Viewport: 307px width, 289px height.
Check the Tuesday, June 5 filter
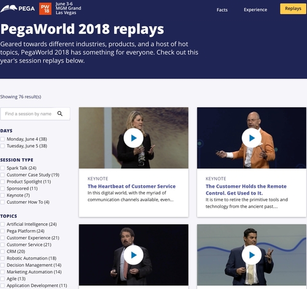2,146
